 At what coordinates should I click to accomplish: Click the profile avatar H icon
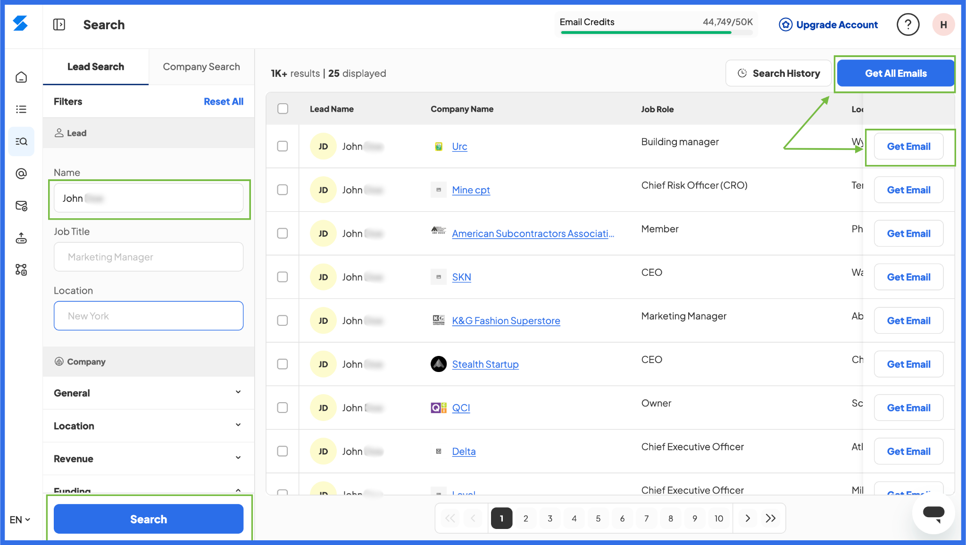[943, 25]
